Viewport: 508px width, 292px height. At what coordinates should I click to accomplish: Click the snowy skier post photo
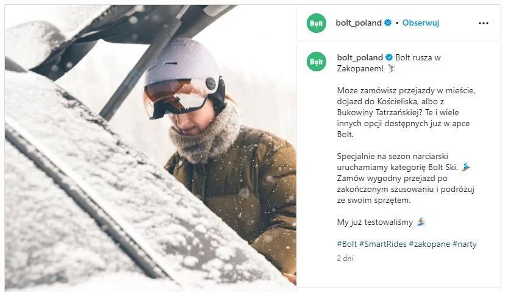click(x=150, y=148)
